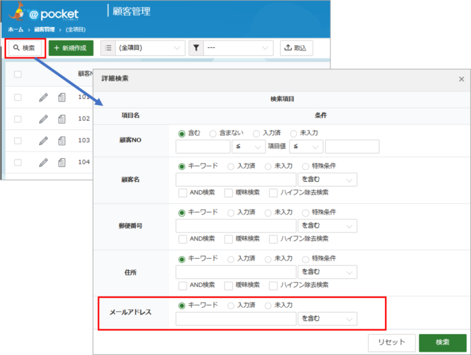Open first ≦ operator dropdown for 顧客NO
471x355 pixels.
[248, 146]
